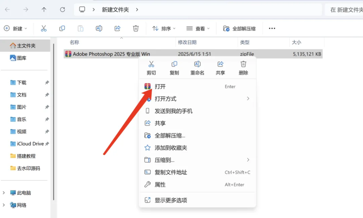
Task: Expand chevron after 新建文件夹 in breadcrumb
Action: [x=137, y=10]
